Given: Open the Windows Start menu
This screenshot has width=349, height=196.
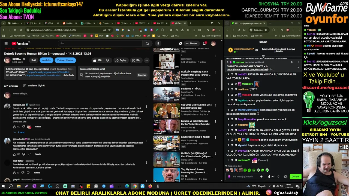Looking at the screenshot, I should 3,186.
